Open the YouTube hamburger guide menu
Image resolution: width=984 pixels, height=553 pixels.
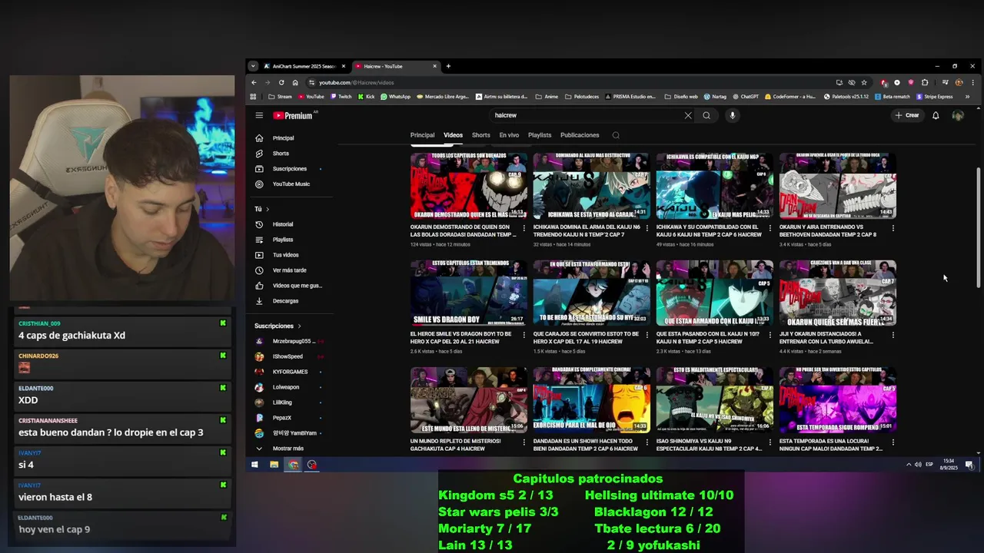point(259,115)
